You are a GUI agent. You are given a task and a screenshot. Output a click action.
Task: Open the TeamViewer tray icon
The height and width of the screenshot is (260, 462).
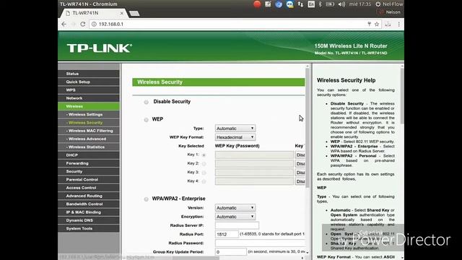pyautogui.click(x=289, y=4)
